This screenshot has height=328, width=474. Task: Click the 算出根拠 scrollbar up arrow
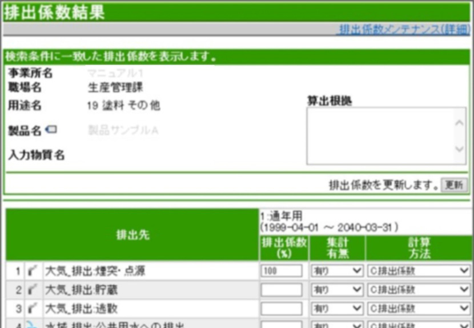(460, 122)
